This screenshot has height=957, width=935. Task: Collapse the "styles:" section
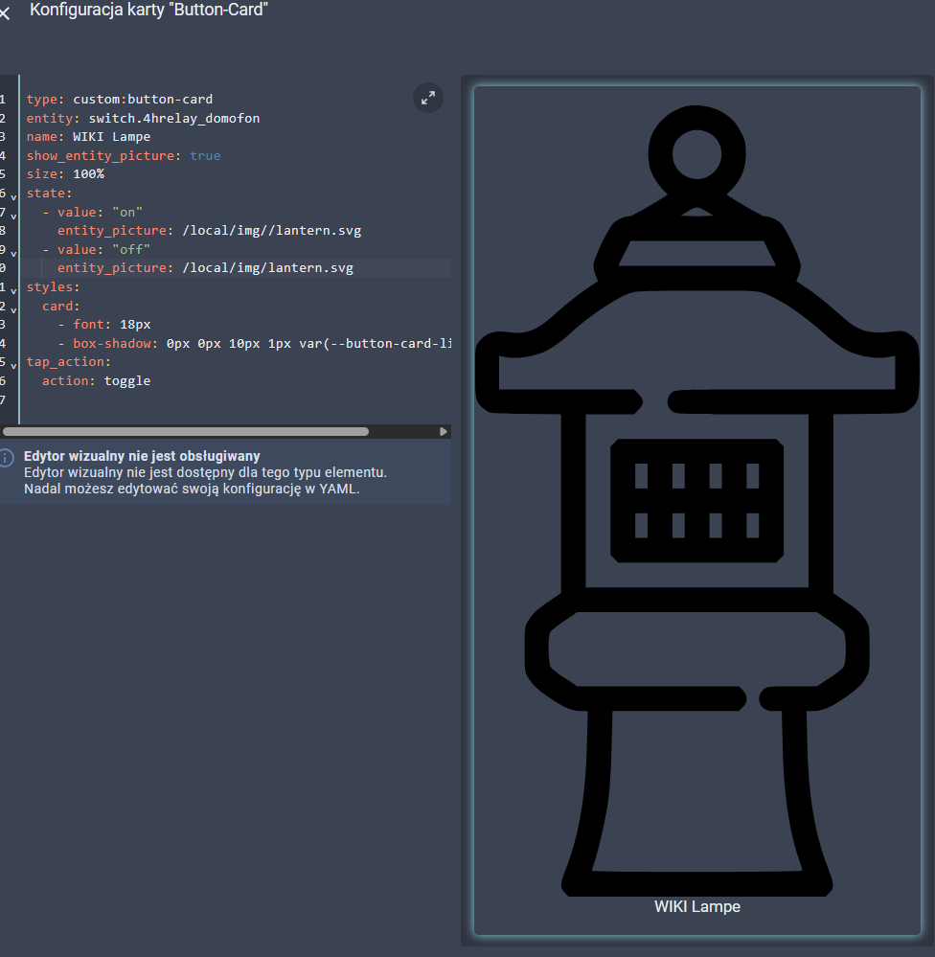[13, 289]
